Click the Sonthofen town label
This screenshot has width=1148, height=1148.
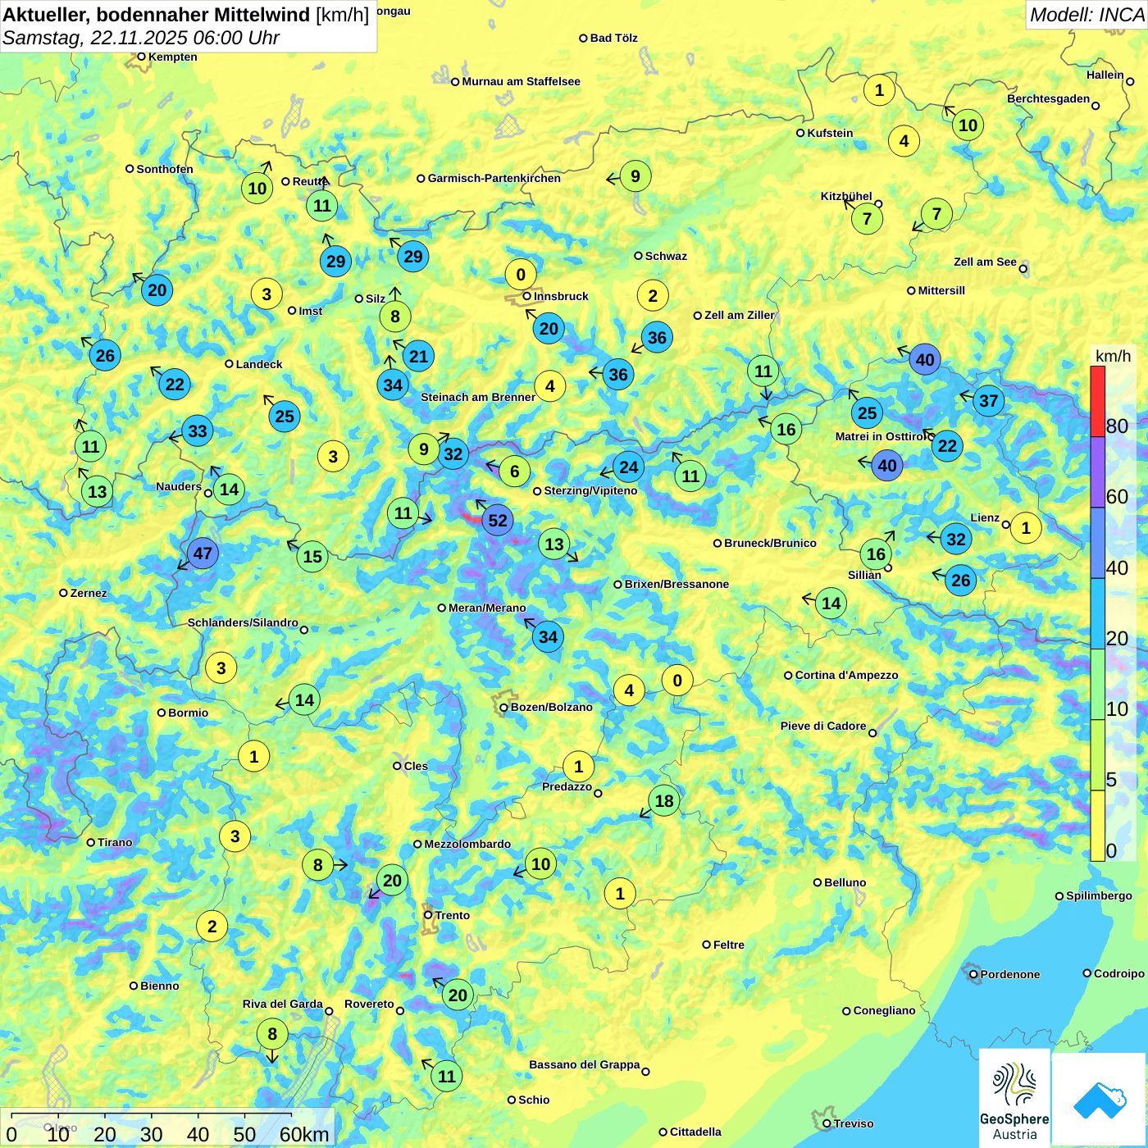point(165,169)
